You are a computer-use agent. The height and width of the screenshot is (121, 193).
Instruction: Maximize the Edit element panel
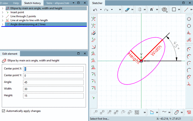coord(78,53)
